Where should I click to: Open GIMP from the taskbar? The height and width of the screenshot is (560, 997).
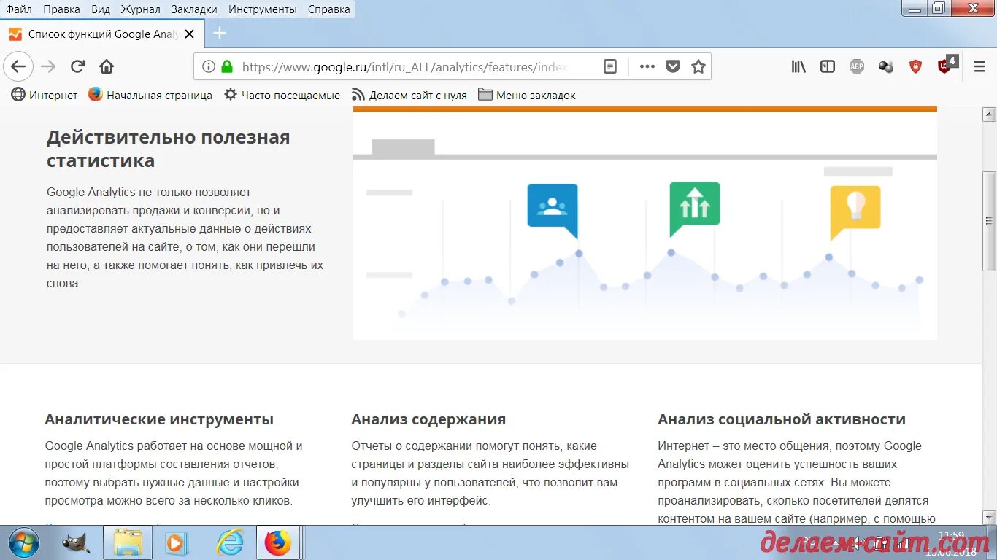tap(76, 543)
